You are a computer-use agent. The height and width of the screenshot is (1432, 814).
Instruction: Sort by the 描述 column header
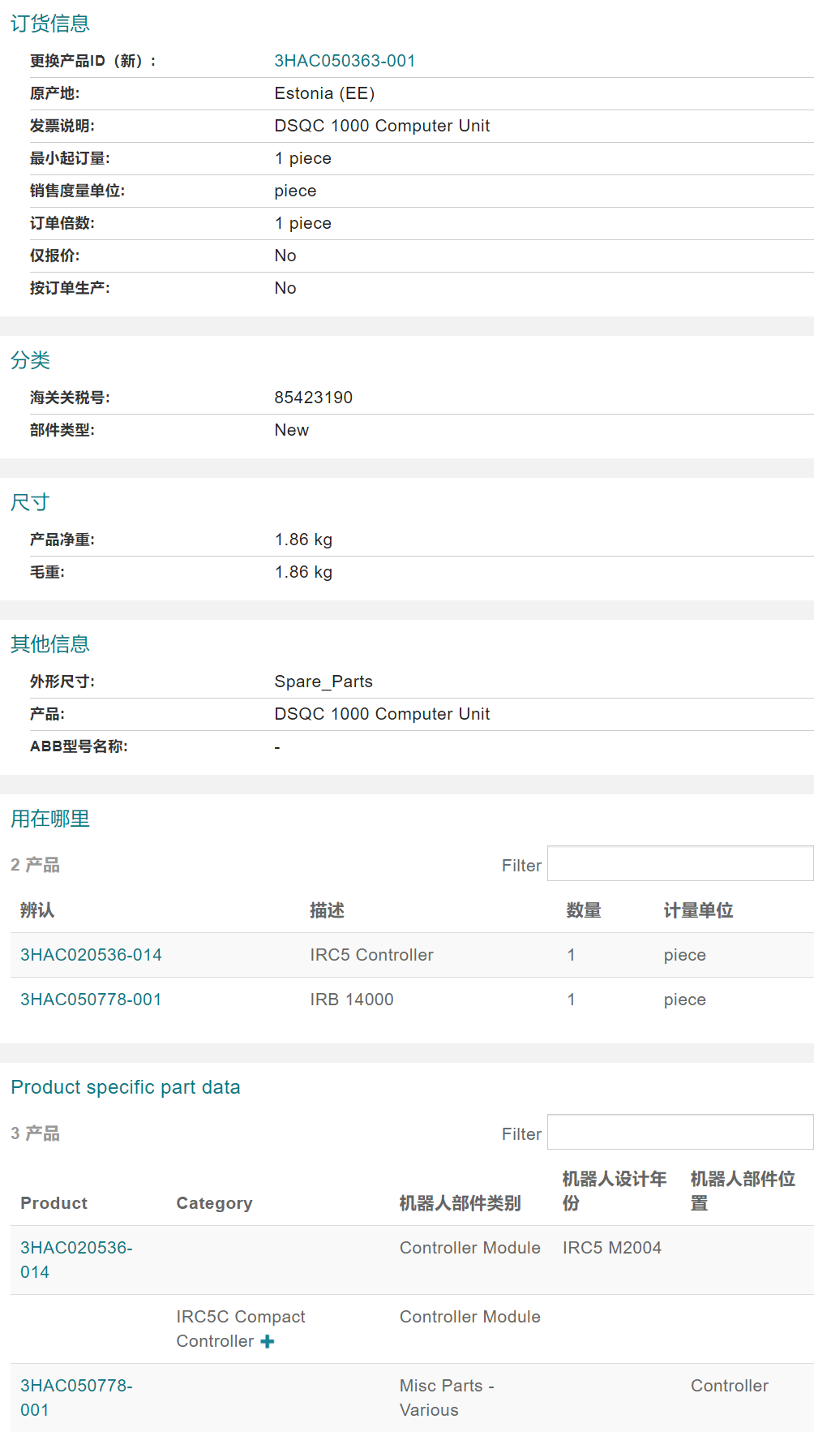(x=327, y=910)
